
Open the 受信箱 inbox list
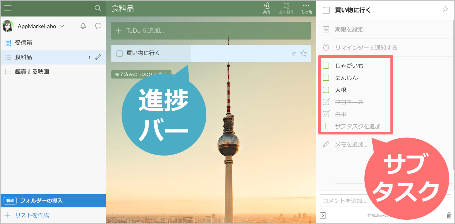(x=53, y=43)
